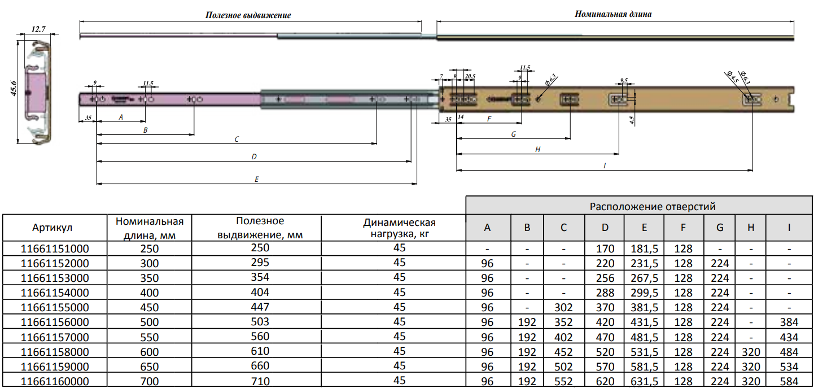Image resolution: width=814 pixels, height=388 pixels.
Task: Click the extension value 354 cell
Action: tap(260, 278)
